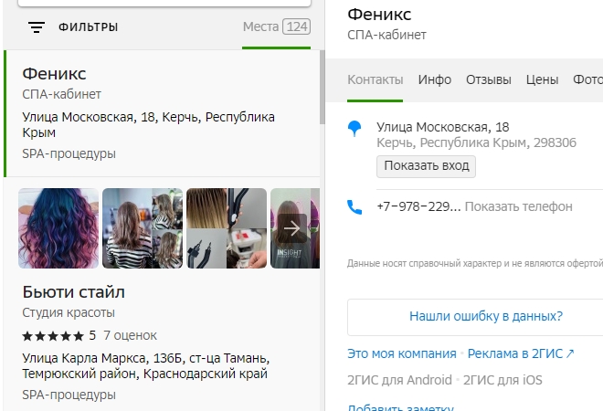The image size is (603, 411).
Task: Click the blue phone handset icon
Action: pos(355,207)
